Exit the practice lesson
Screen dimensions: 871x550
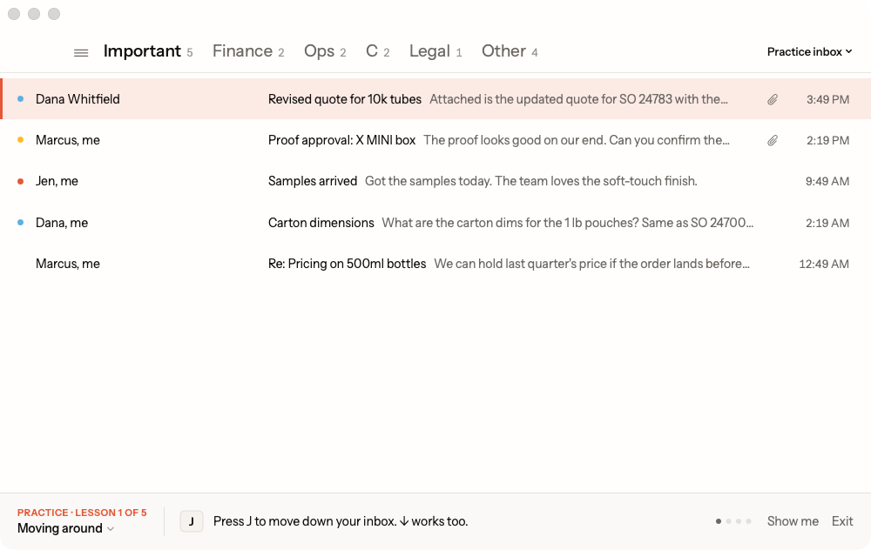842,521
